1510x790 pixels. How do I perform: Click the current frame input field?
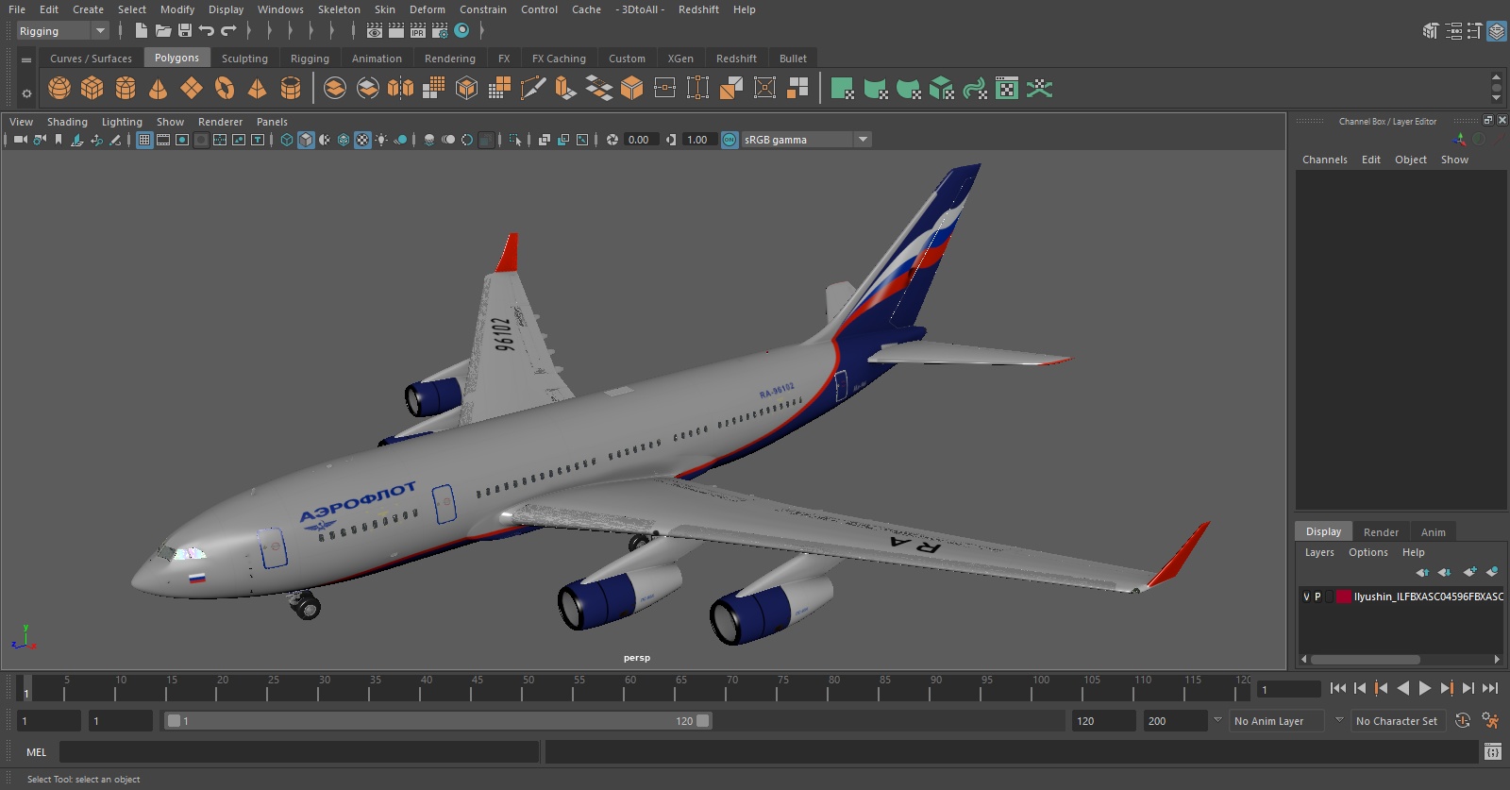[x=1289, y=689]
